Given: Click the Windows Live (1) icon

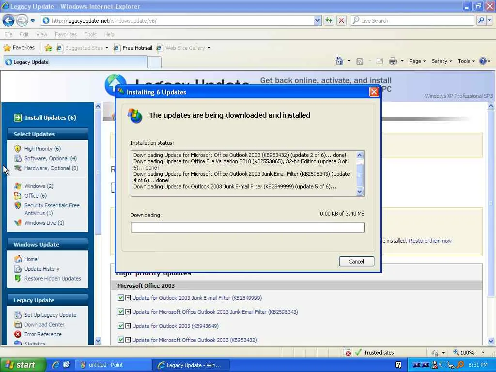Looking at the screenshot, I should [18, 223].
